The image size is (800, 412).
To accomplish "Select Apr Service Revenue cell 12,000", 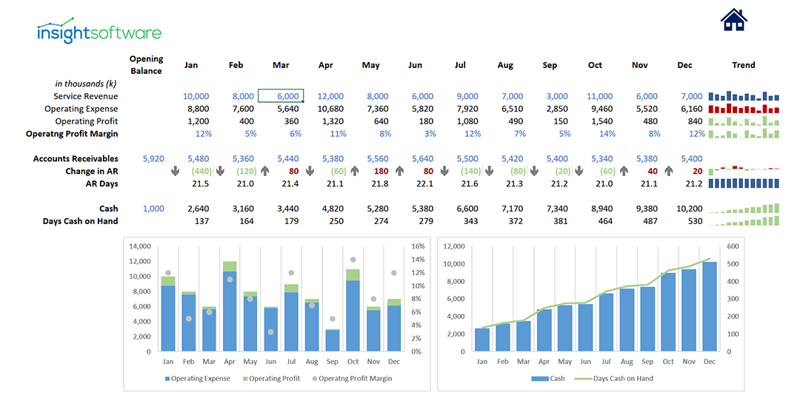I will (x=330, y=96).
